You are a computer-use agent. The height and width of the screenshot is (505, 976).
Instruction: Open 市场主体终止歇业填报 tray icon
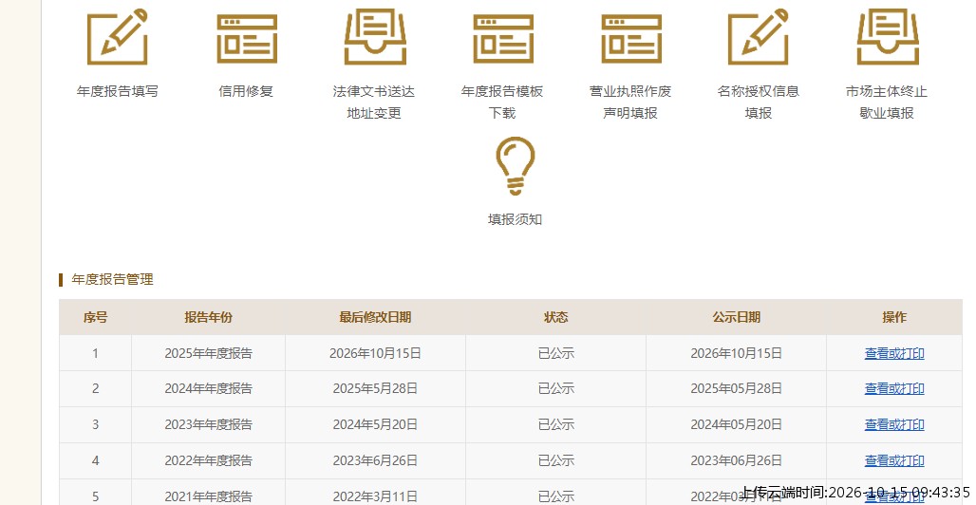888,37
